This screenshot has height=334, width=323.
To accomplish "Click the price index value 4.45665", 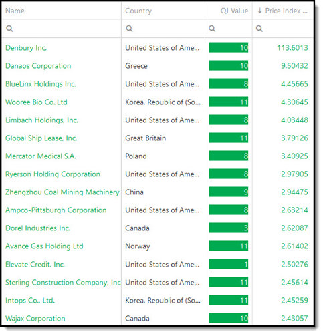I will [294, 84].
